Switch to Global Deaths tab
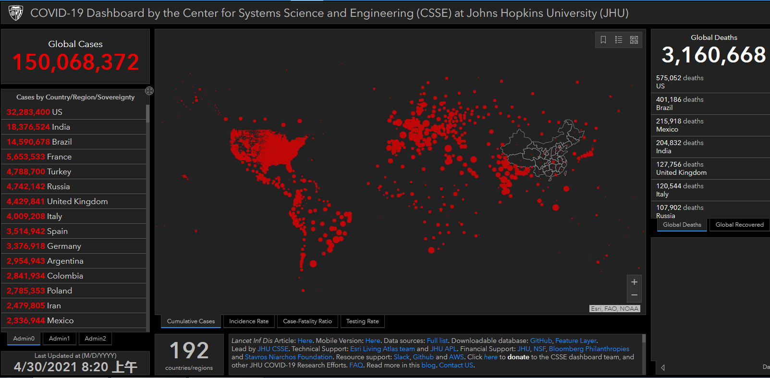This screenshot has width=770, height=378. click(x=682, y=225)
